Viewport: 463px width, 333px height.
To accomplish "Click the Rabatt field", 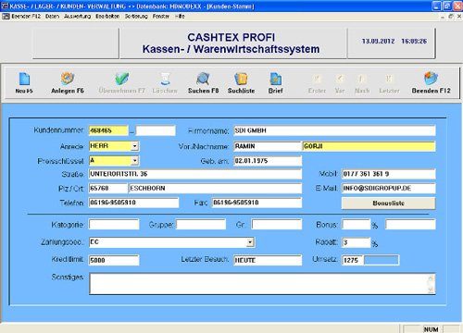I will (356, 242).
